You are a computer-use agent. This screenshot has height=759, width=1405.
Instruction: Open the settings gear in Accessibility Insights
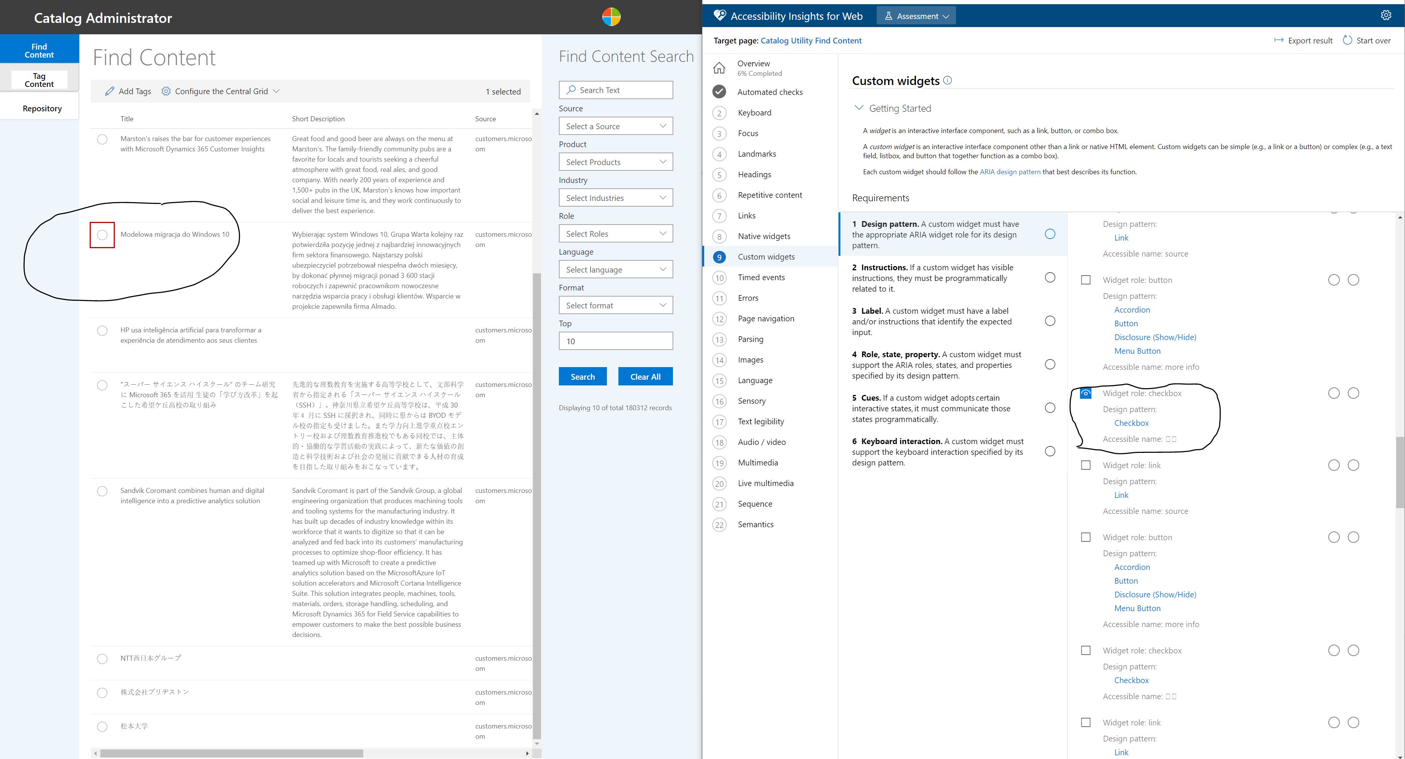pyautogui.click(x=1386, y=15)
